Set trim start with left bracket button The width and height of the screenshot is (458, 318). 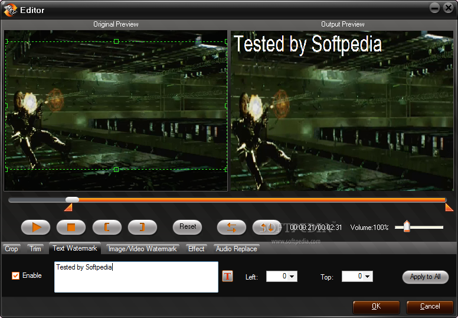(107, 227)
